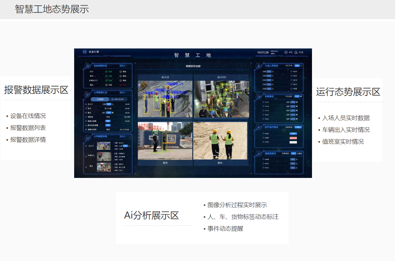
Task: Click the 智慧工地态势展示 page title
Action: coord(52,9)
